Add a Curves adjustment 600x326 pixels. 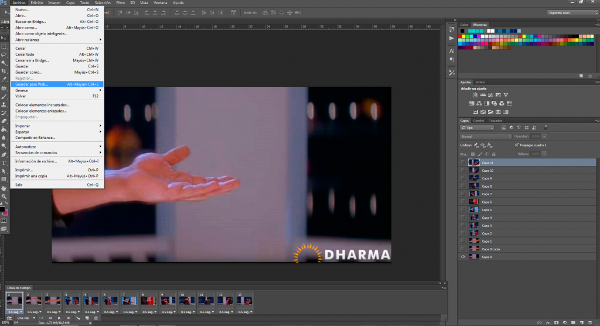tap(490, 95)
